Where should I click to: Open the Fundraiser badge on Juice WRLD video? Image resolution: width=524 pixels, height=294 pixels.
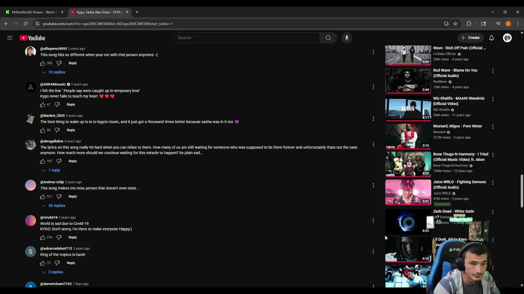pyautogui.click(x=442, y=204)
